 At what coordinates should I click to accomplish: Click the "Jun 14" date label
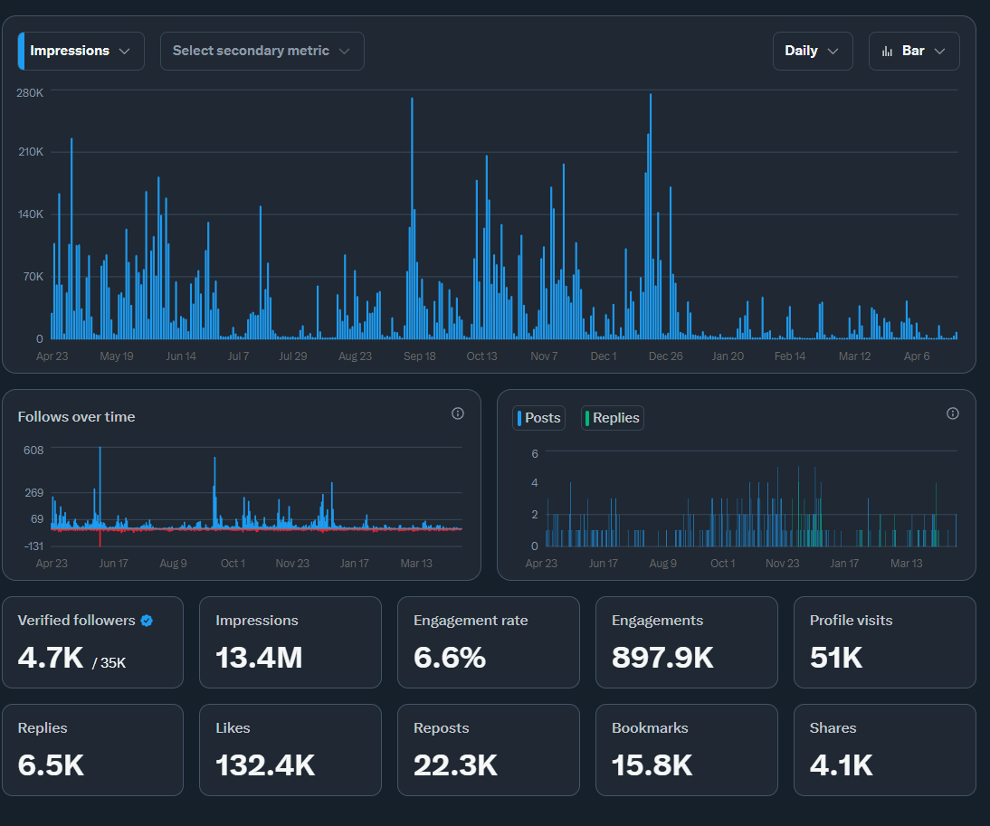(181, 356)
